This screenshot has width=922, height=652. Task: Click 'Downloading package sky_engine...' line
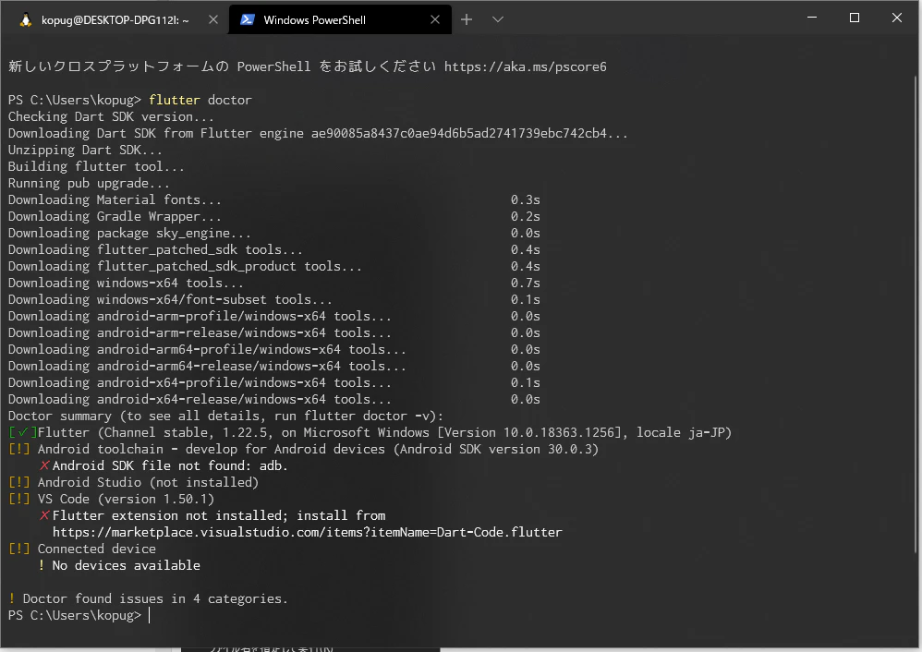click(130, 234)
